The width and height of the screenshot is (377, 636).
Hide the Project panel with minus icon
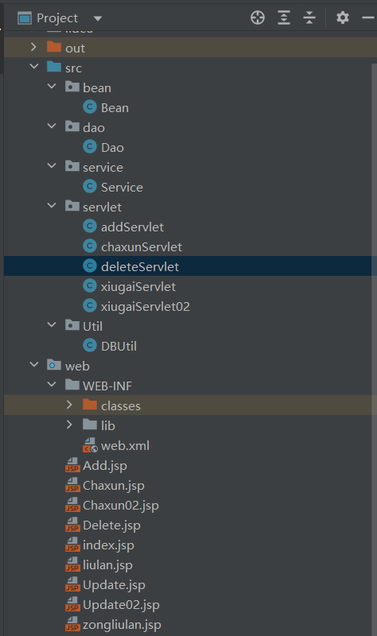tap(368, 17)
